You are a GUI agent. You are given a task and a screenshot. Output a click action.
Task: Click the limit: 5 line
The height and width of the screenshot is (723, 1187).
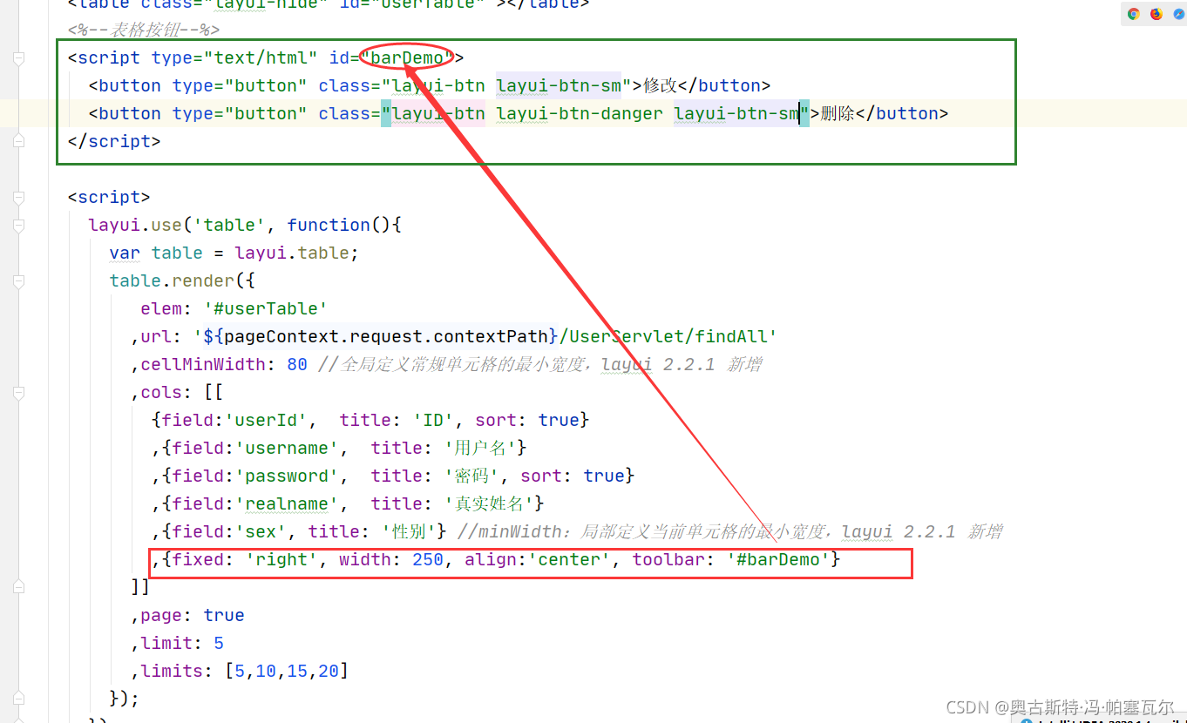pos(177,643)
